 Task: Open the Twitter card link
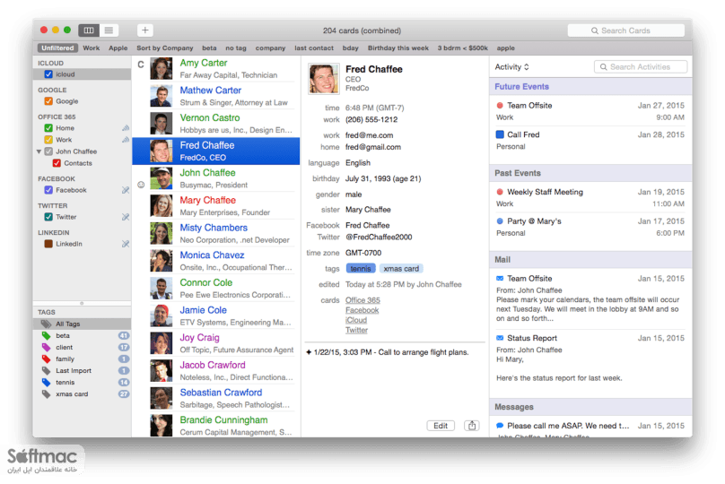click(x=356, y=330)
